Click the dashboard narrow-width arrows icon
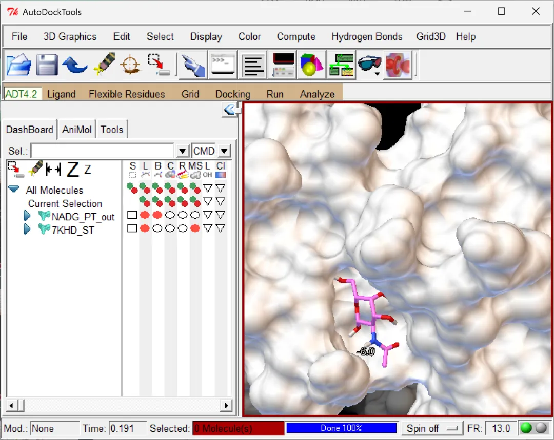The width and height of the screenshot is (554, 440). tap(53, 170)
